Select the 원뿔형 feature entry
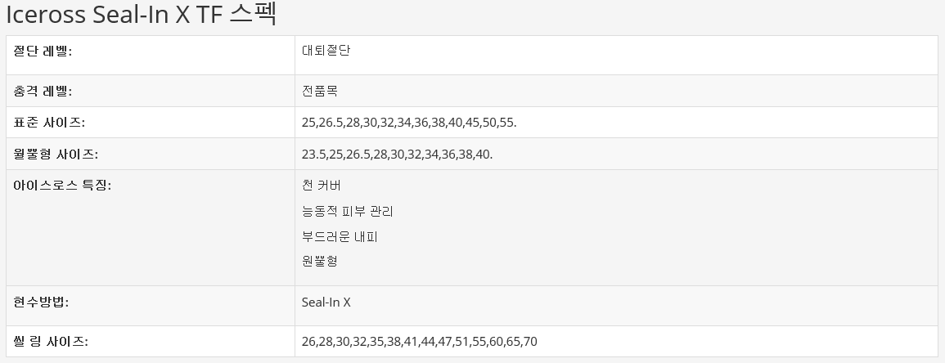Screen dimensions: 945x363 [x=320, y=262]
